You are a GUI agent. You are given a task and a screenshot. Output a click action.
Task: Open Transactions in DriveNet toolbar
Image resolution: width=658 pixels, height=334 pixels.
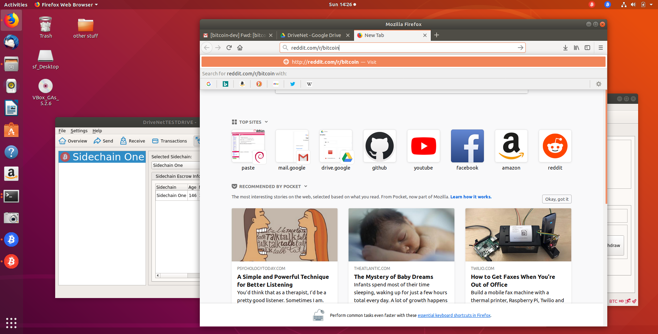click(170, 141)
